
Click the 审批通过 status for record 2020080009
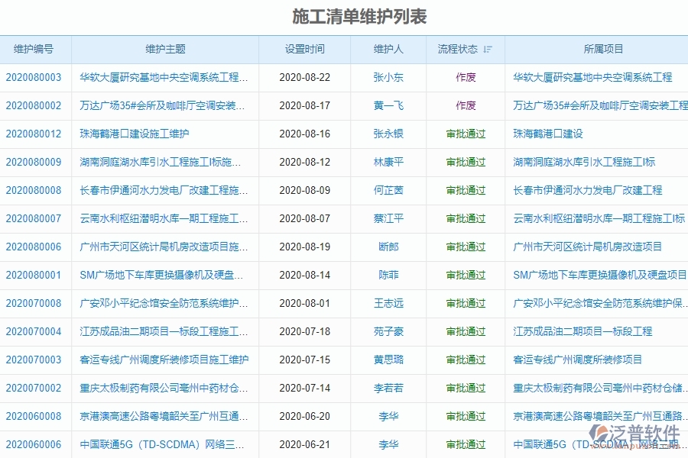(x=468, y=163)
